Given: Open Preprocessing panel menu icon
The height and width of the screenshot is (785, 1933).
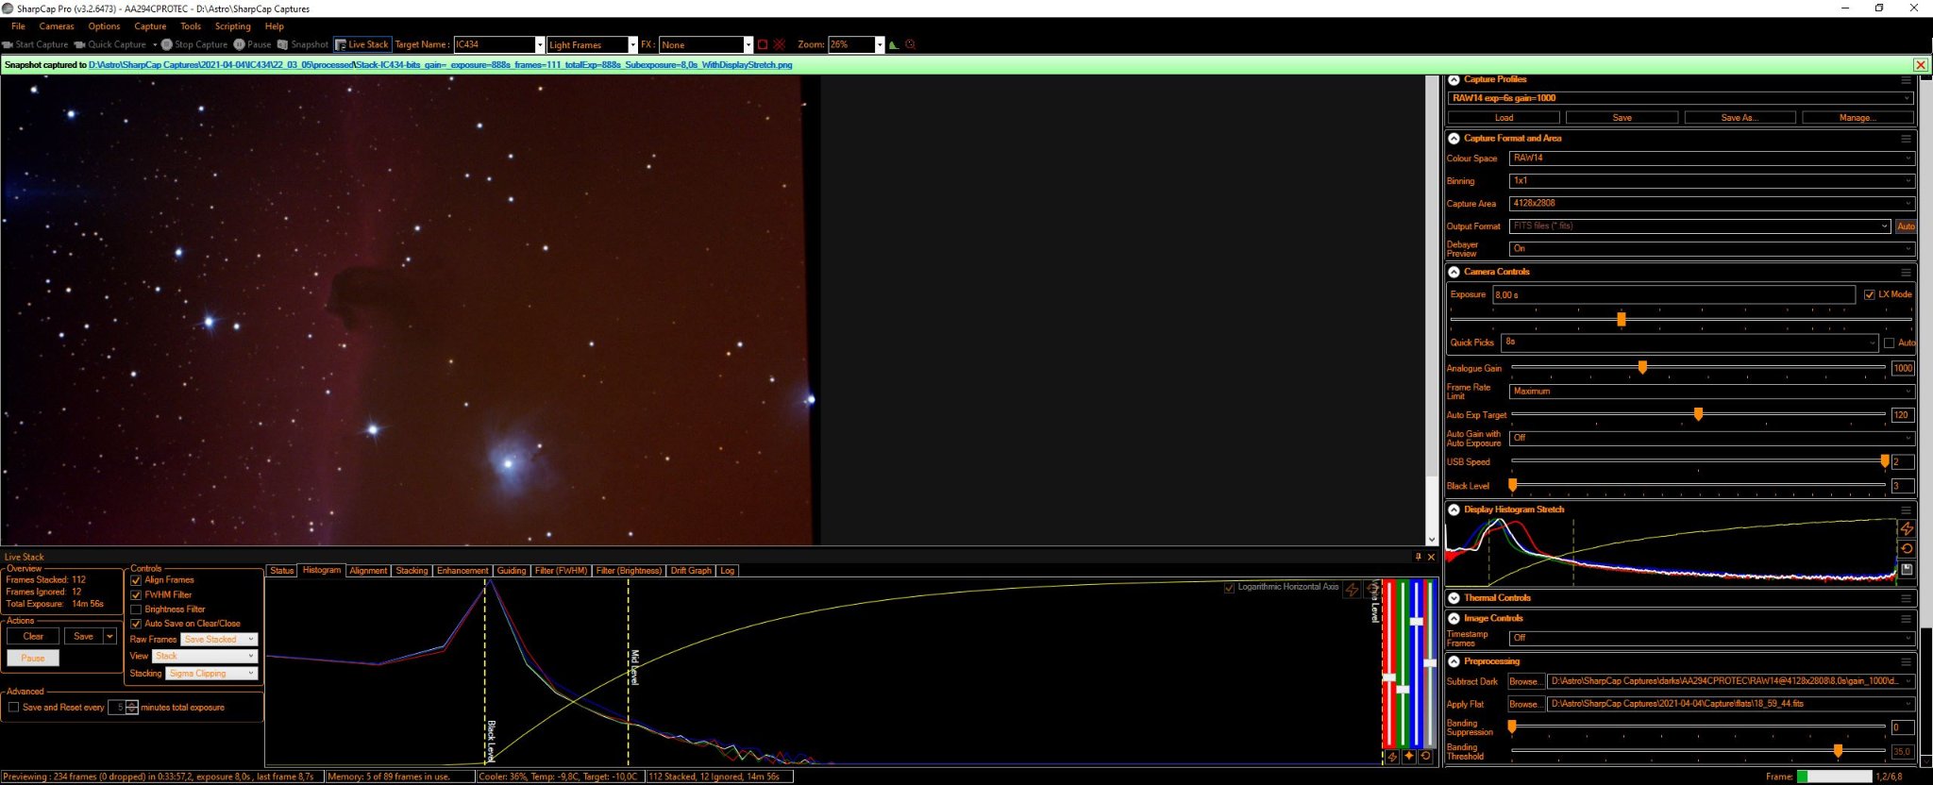Looking at the screenshot, I should (1906, 661).
